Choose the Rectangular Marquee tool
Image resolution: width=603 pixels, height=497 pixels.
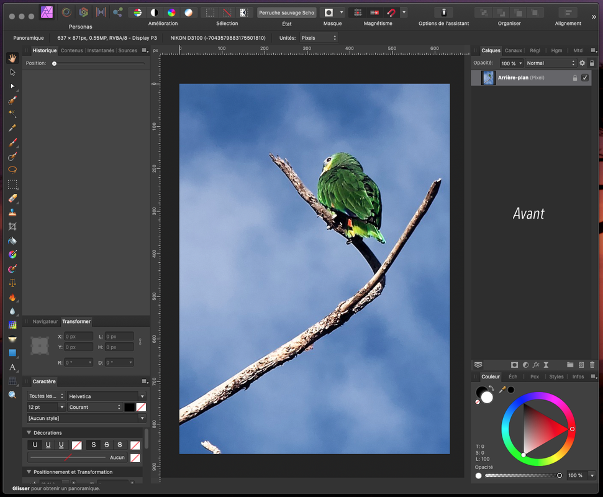[x=12, y=185]
